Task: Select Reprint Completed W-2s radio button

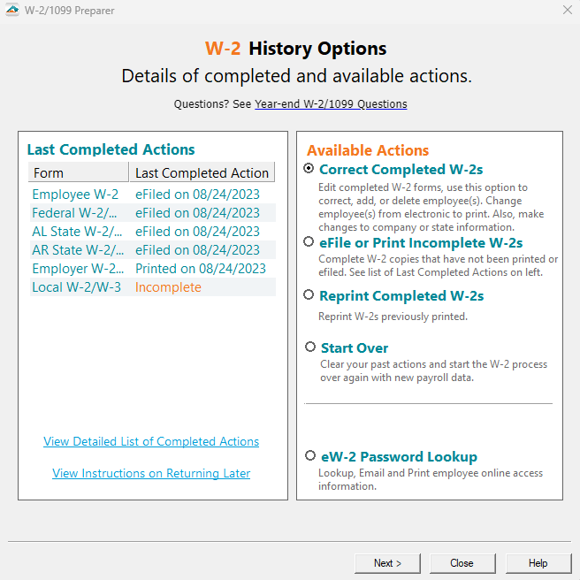Action: click(x=309, y=295)
